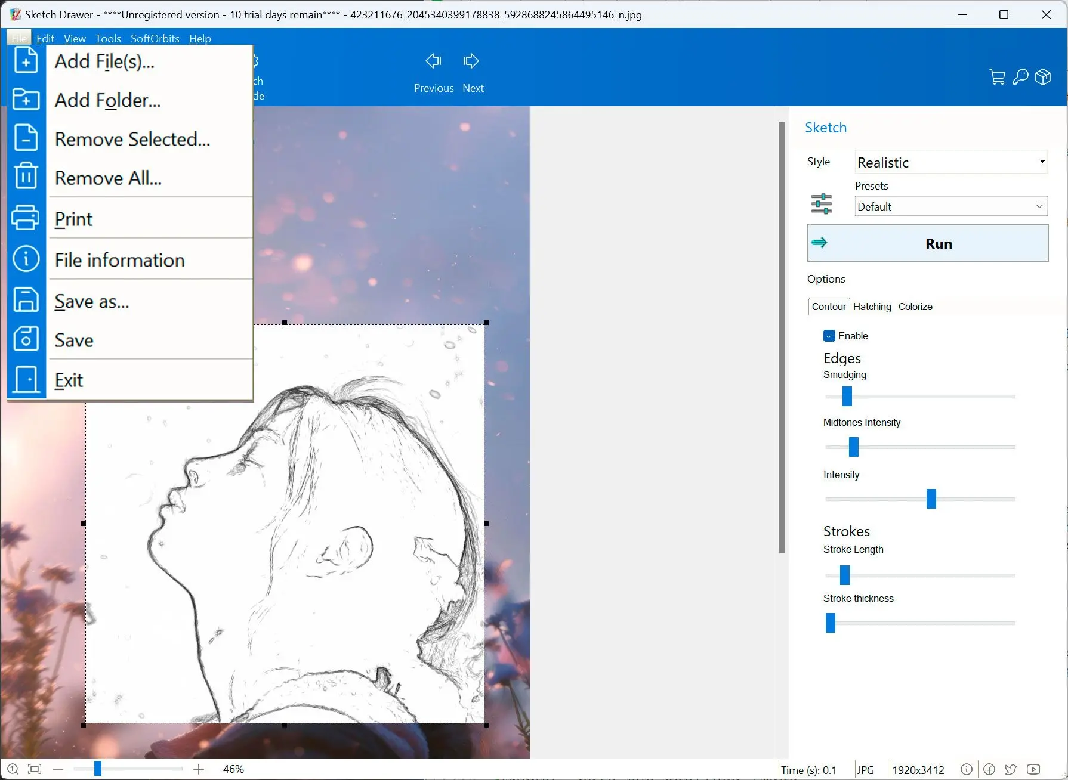Open the Help menu

tap(200, 38)
